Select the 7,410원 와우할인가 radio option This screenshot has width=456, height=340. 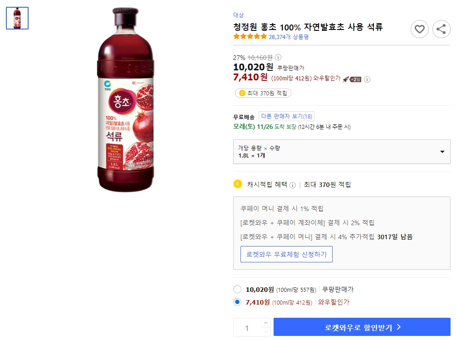coord(236,301)
